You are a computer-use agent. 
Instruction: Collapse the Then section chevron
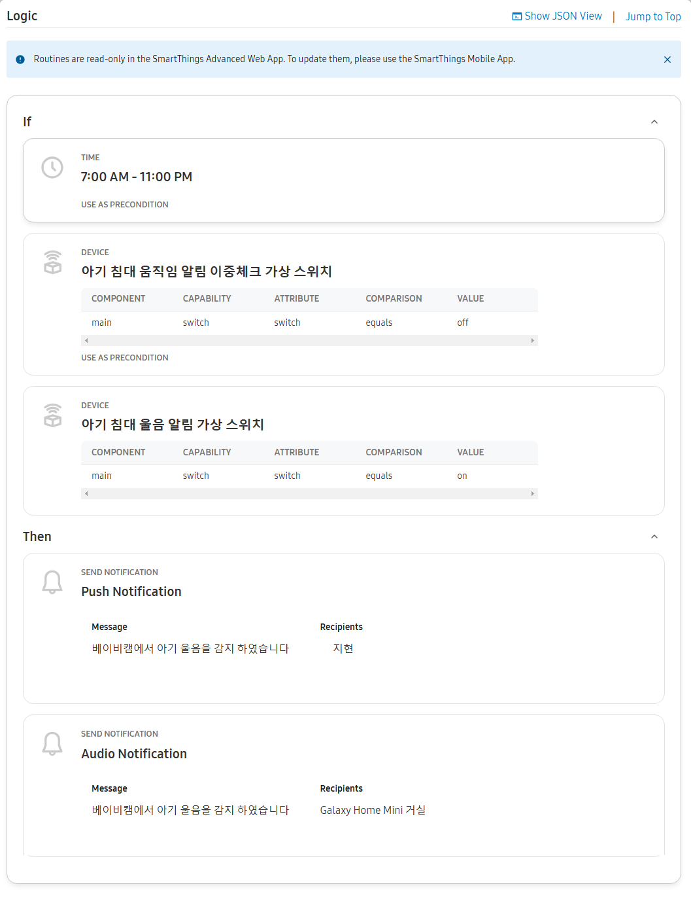point(654,536)
